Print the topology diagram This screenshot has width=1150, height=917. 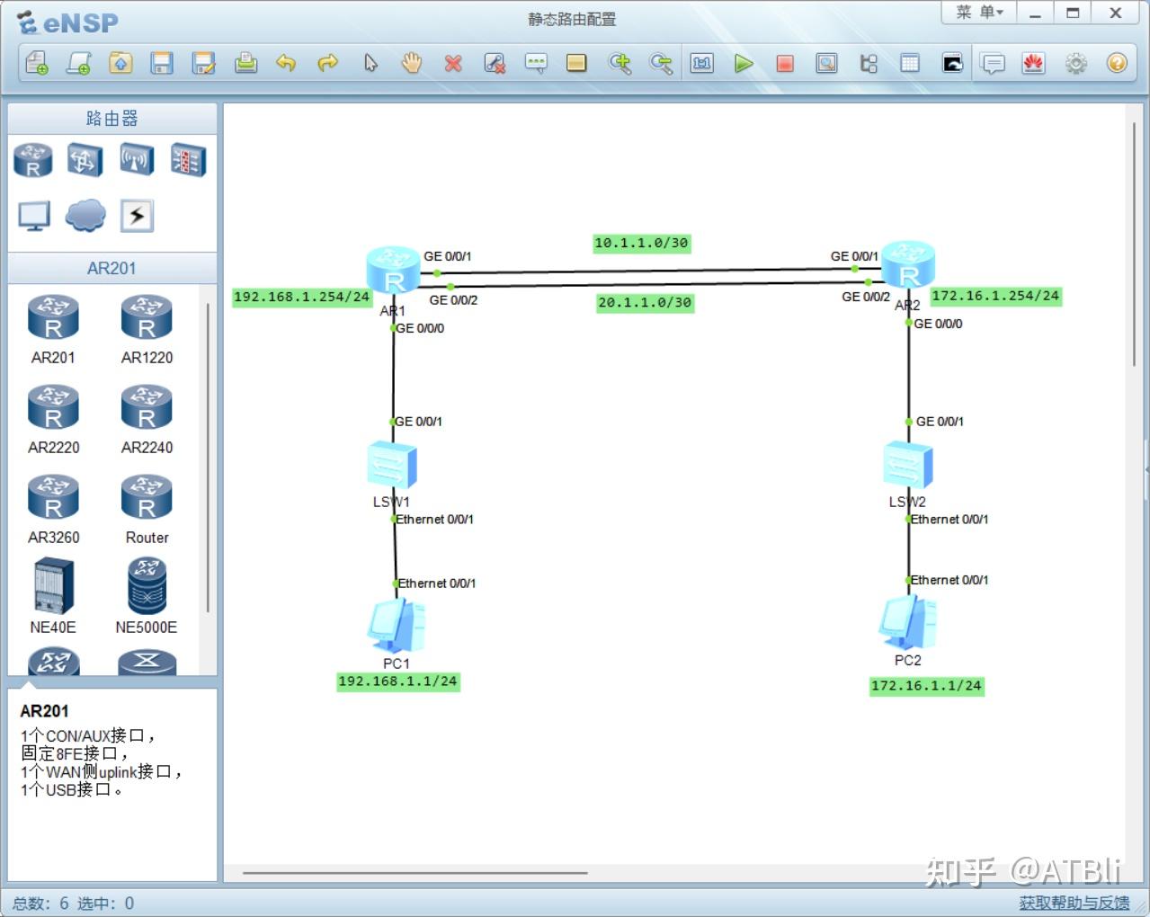coord(245,63)
